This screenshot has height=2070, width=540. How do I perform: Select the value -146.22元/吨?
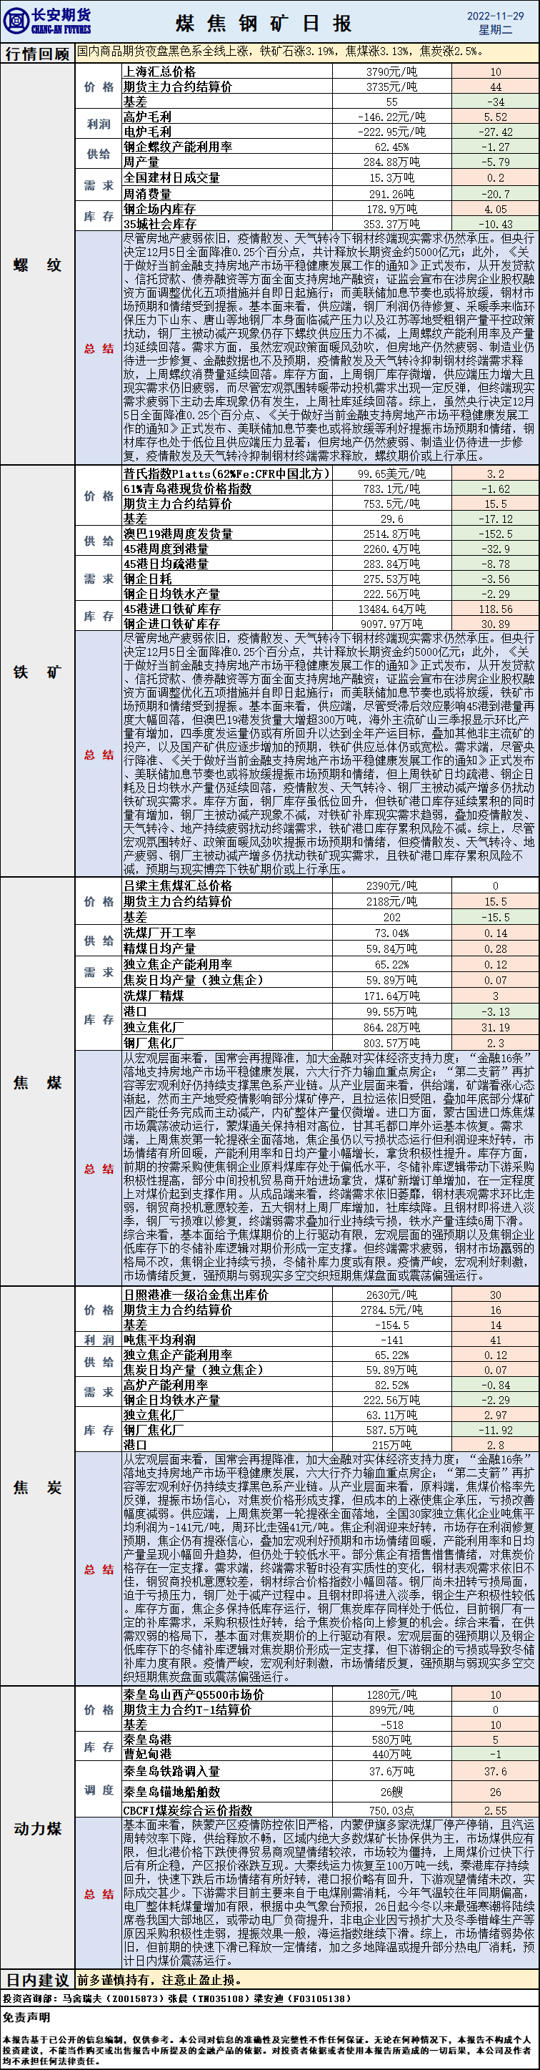click(x=391, y=117)
